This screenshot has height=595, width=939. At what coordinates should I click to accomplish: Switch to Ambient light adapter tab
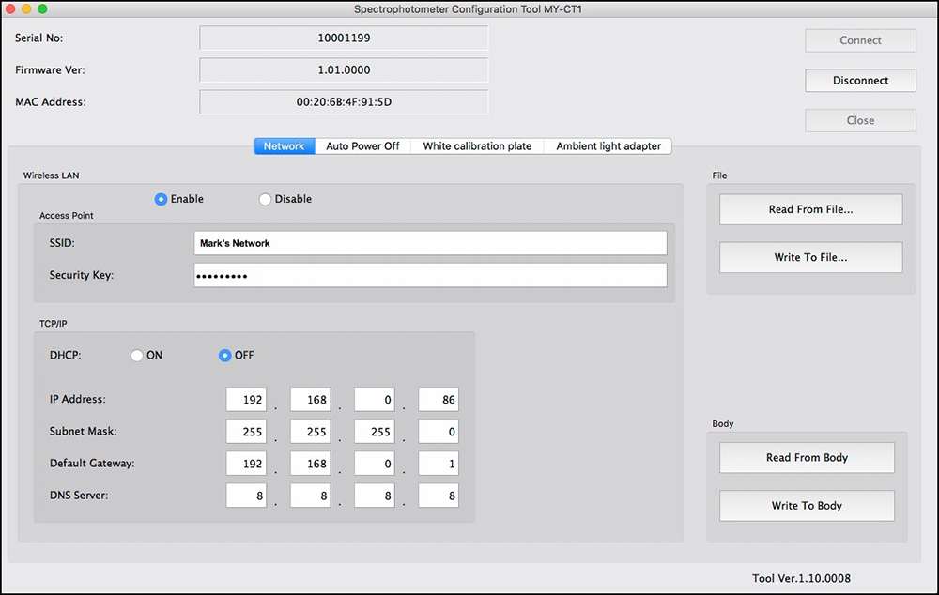(x=608, y=146)
